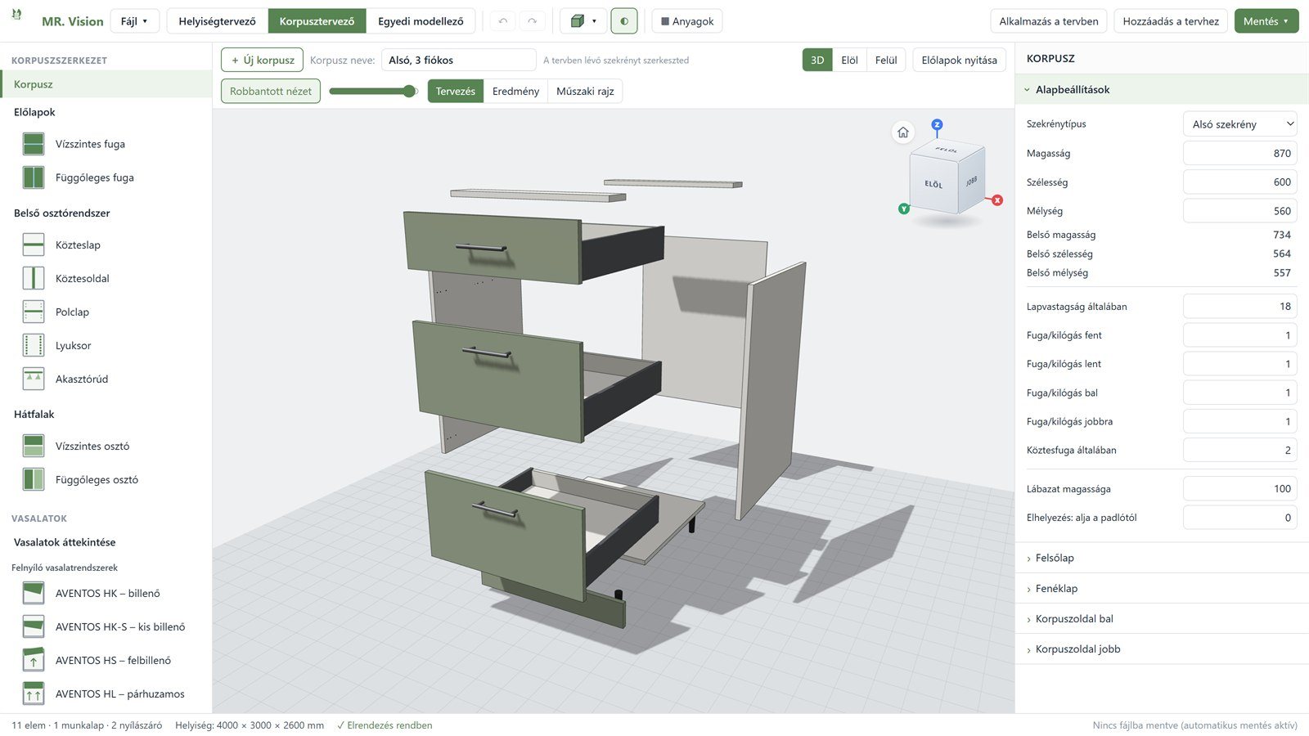Image resolution: width=1309 pixels, height=736 pixels.
Task: Collapse the Alapbeállítások section
Action: (1162, 90)
